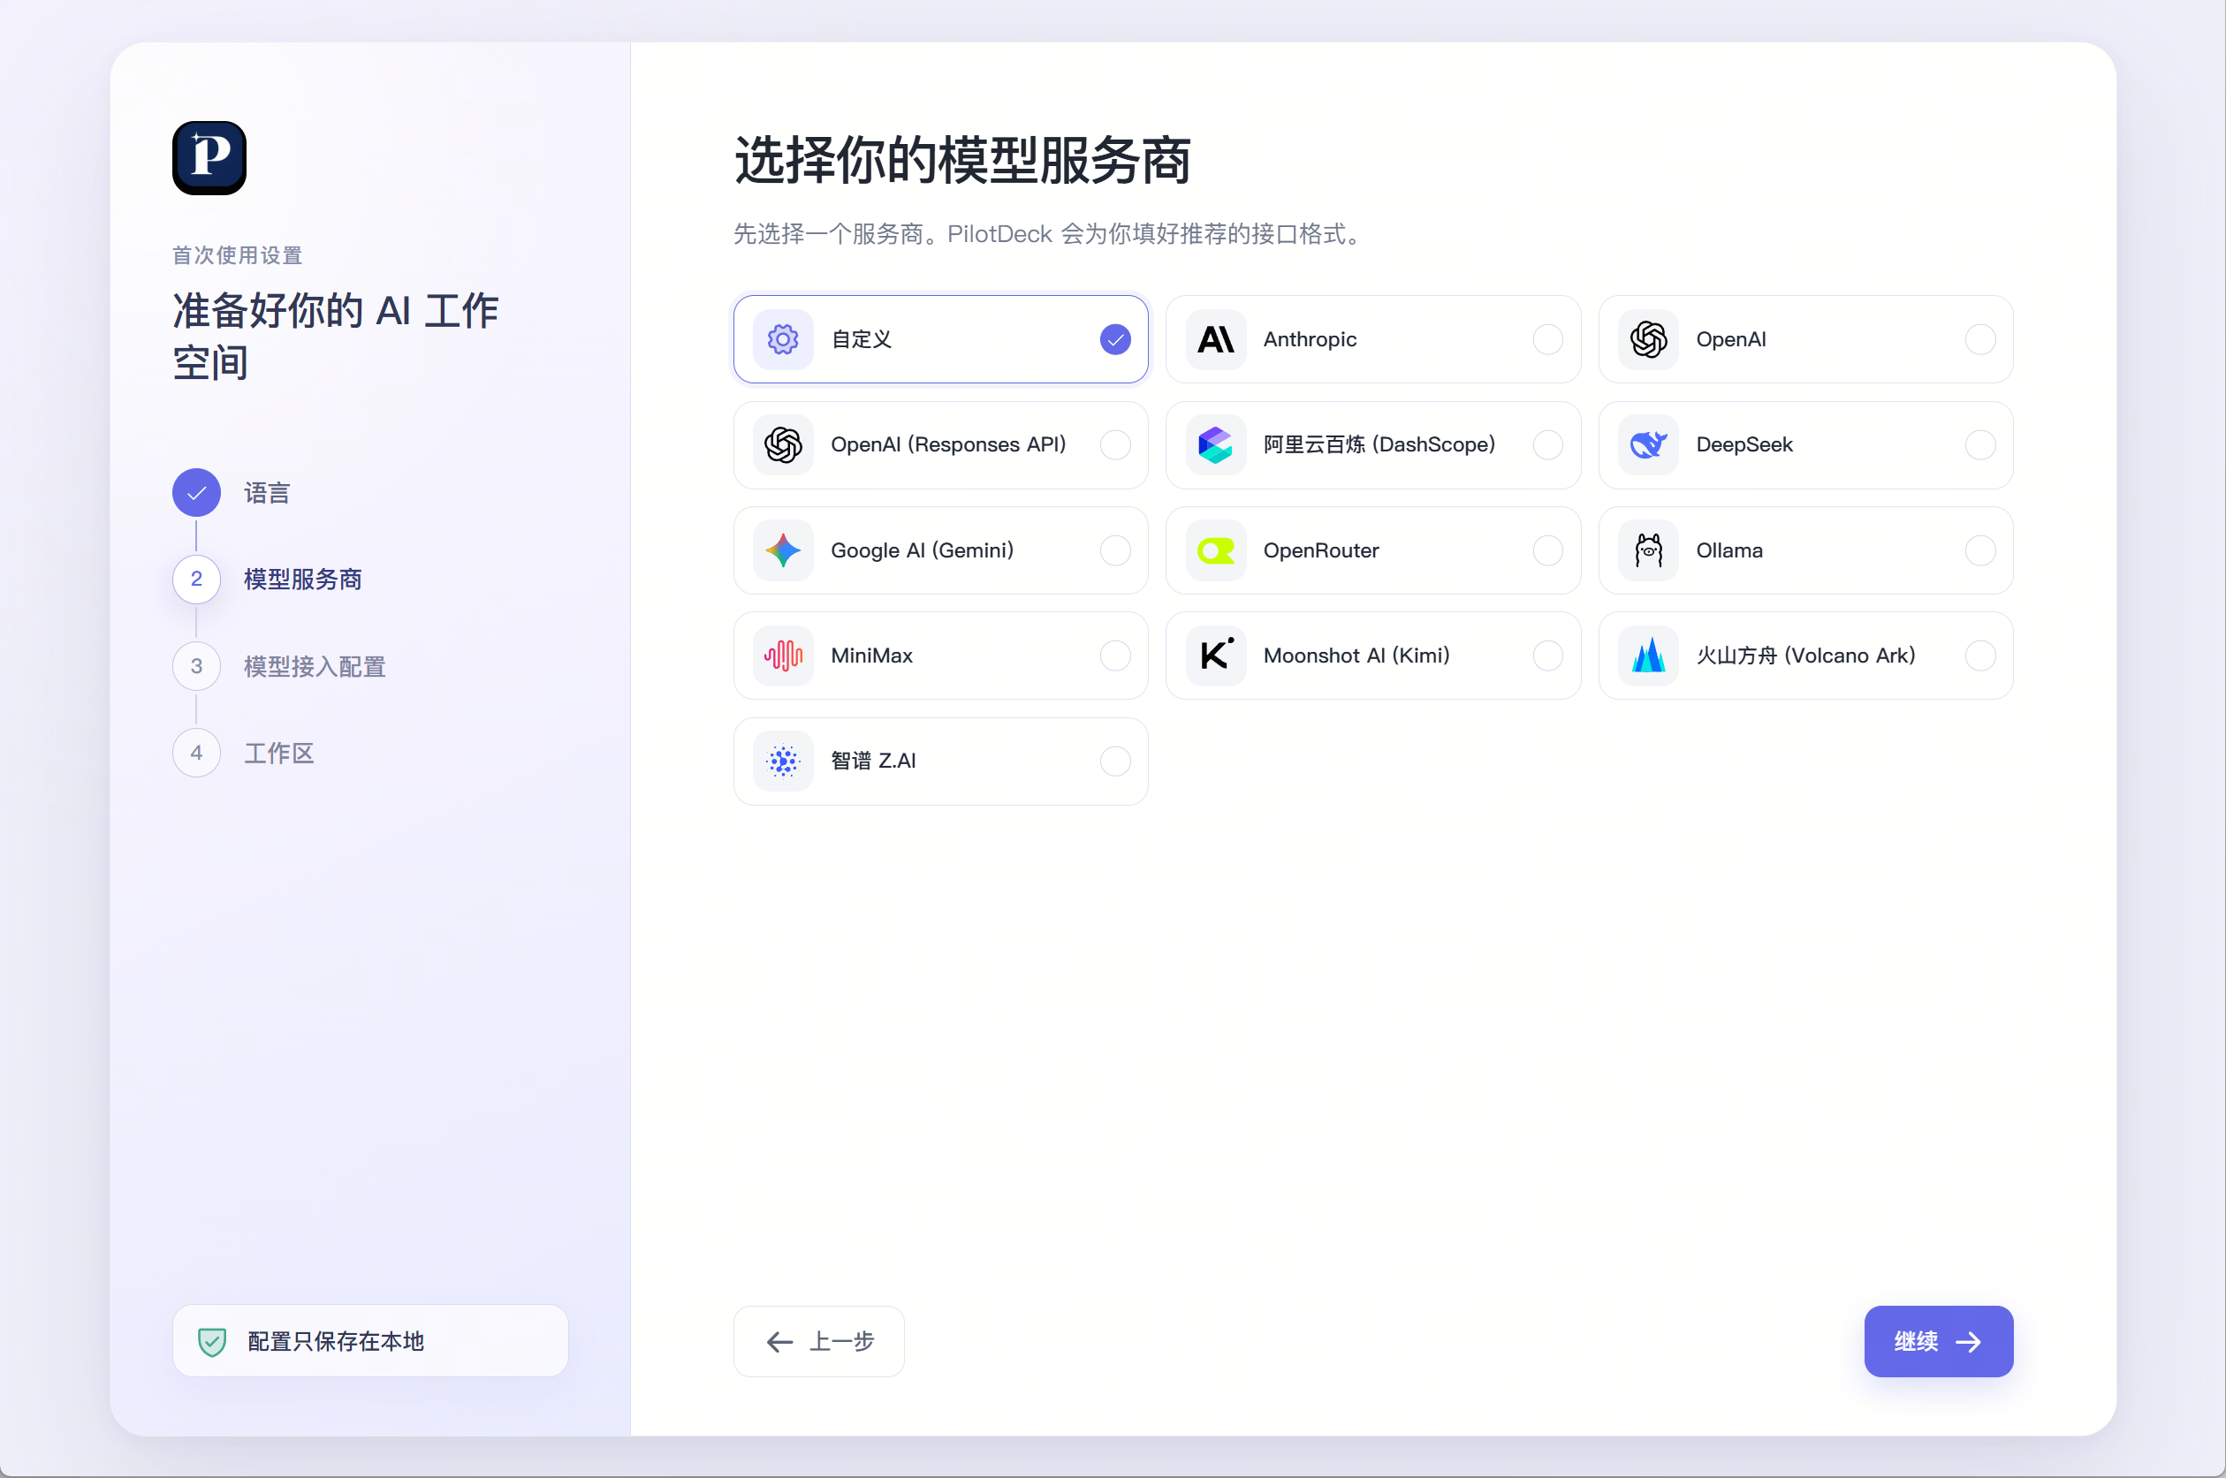Go to the 语言 step label
This screenshot has height=1478, width=2226.
point(267,493)
